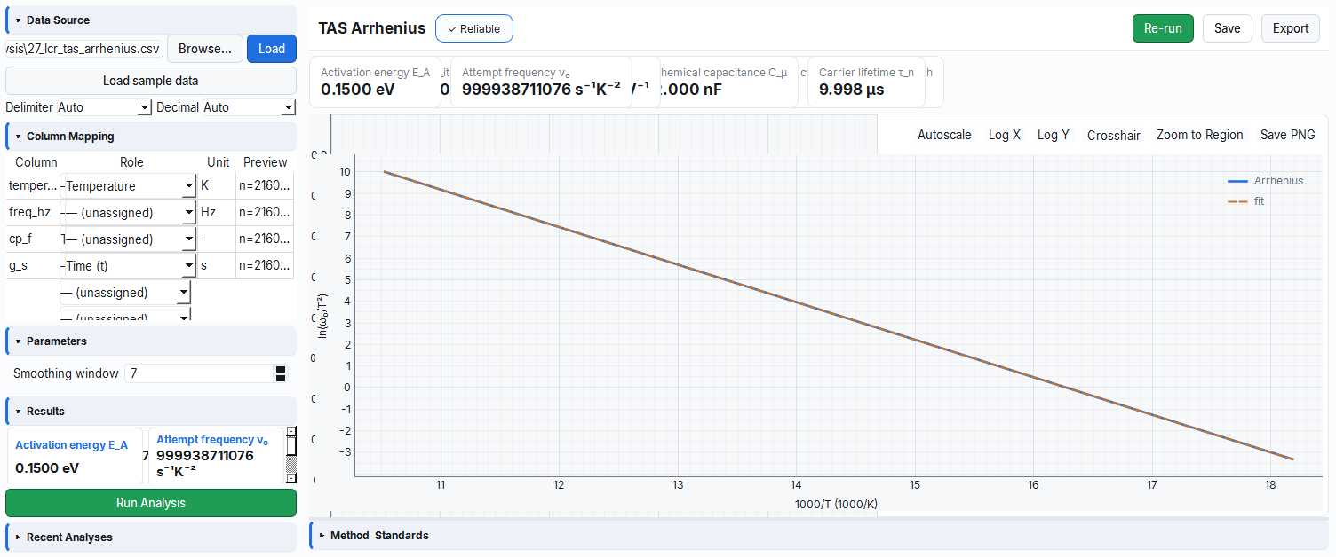Toggle the Crosshair chart tool

pos(1114,135)
